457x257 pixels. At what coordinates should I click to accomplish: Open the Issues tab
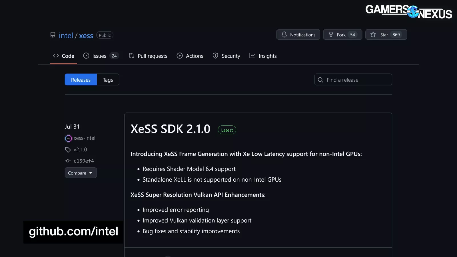[x=99, y=56]
